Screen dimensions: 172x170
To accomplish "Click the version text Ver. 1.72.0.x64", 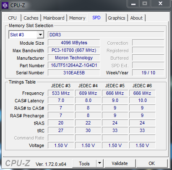I will tap(51, 164).
